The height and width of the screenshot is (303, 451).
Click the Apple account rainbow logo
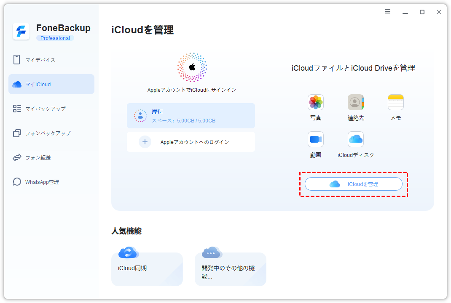tap(192, 67)
